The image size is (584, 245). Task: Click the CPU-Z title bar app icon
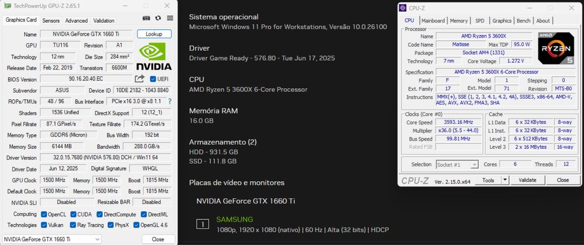[x=403, y=8]
